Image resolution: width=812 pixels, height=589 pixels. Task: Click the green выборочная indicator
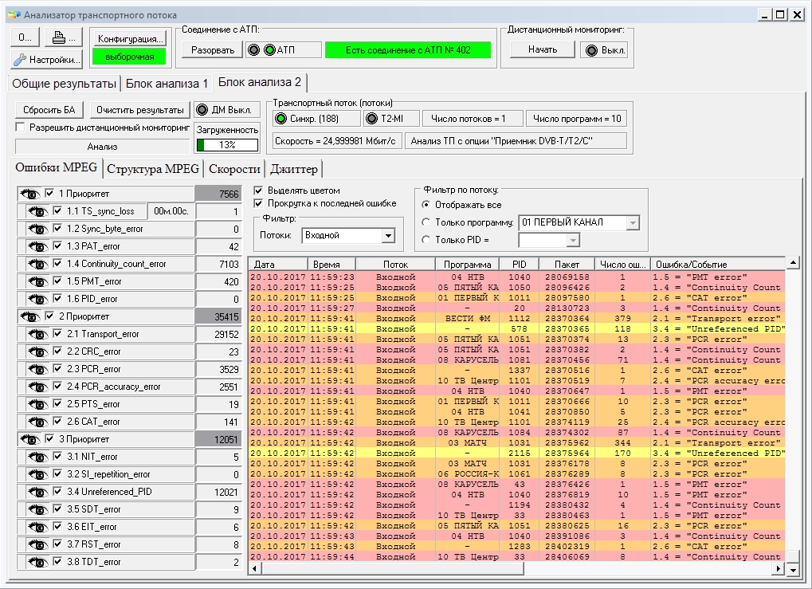click(x=129, y=57)
